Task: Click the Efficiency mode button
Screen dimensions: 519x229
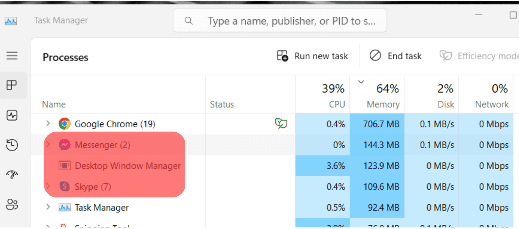Action: tap(479, 56)
